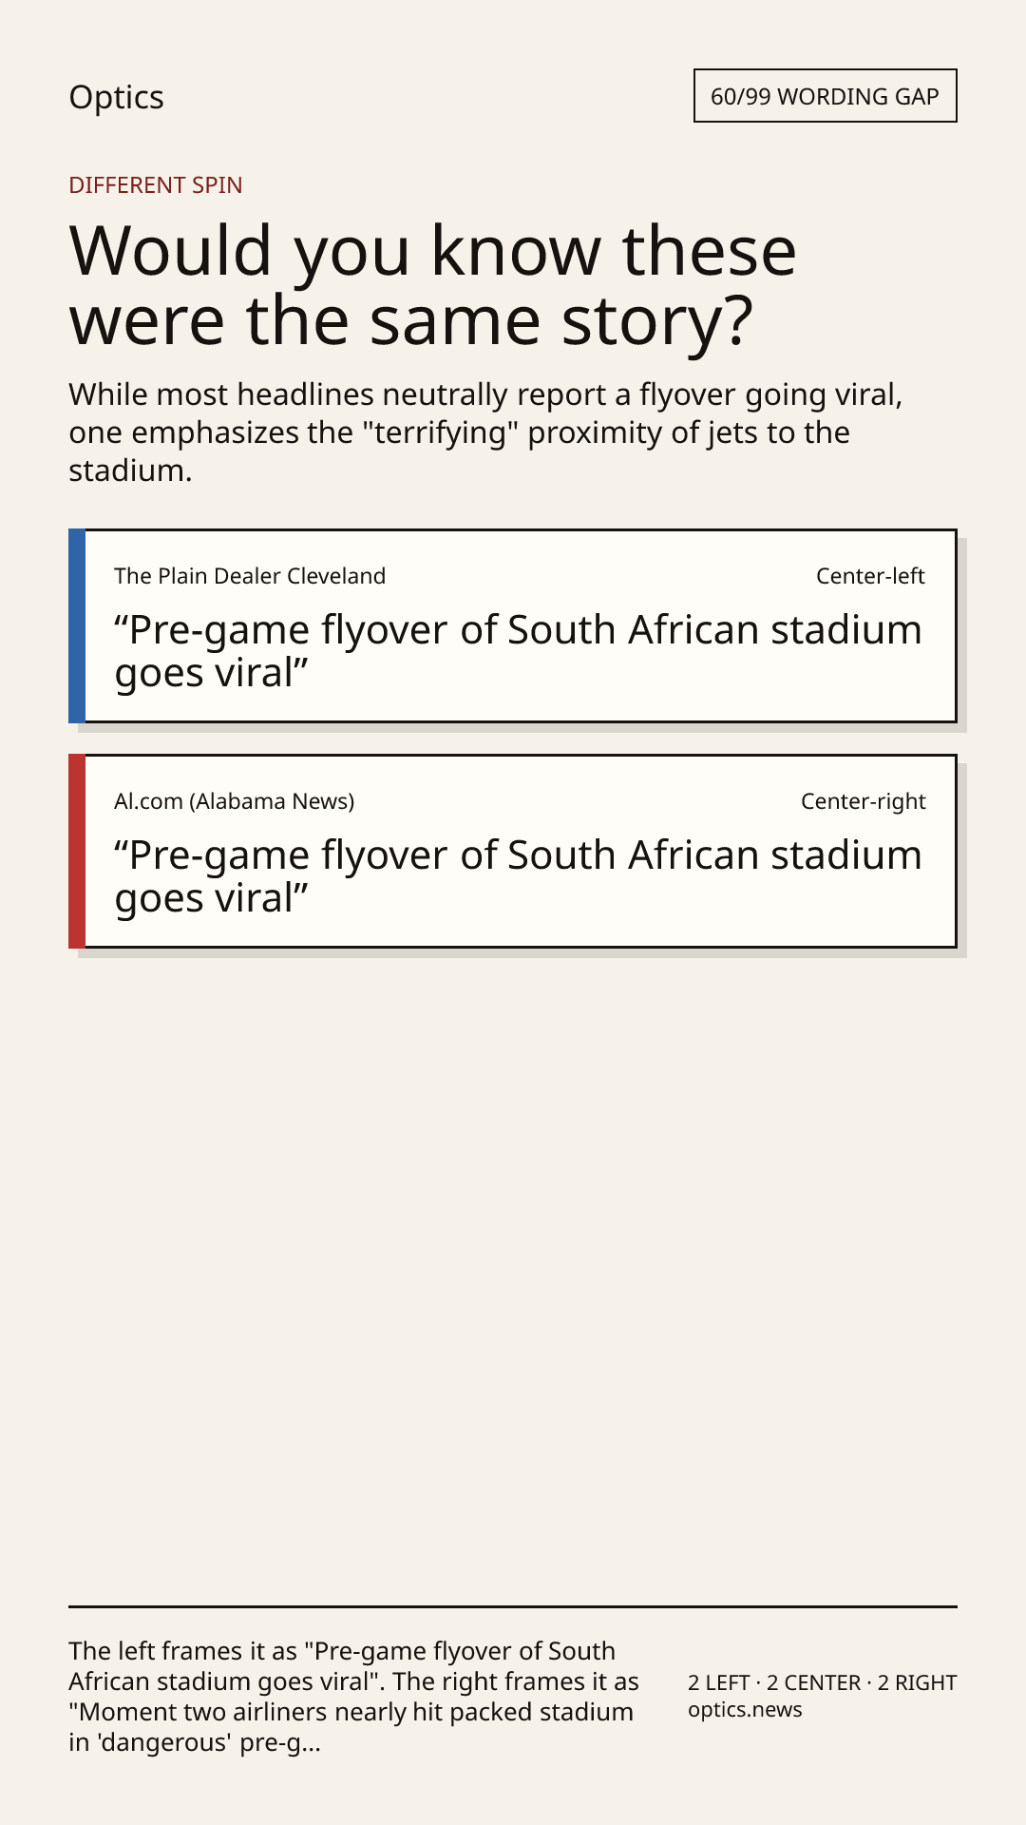Click the summary paragraph about 'terrifying' proximity

485,432
